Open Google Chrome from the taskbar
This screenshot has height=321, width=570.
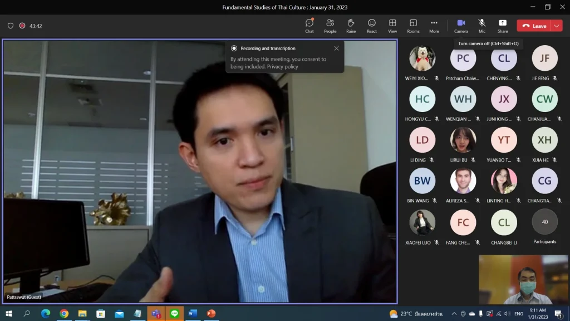pos(64,314)
